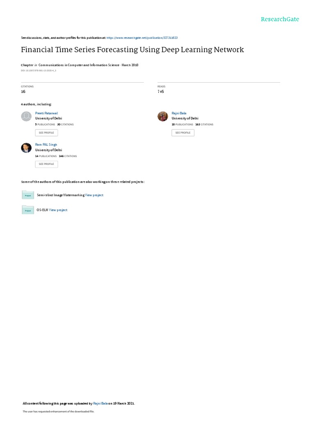Viewport: 315px width, 421px height.
Task: Open View project for Semi-blind Image Watermarking
Action: click(94, 195)
